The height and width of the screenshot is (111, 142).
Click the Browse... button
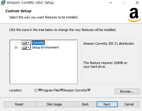(x=127, y=91)
